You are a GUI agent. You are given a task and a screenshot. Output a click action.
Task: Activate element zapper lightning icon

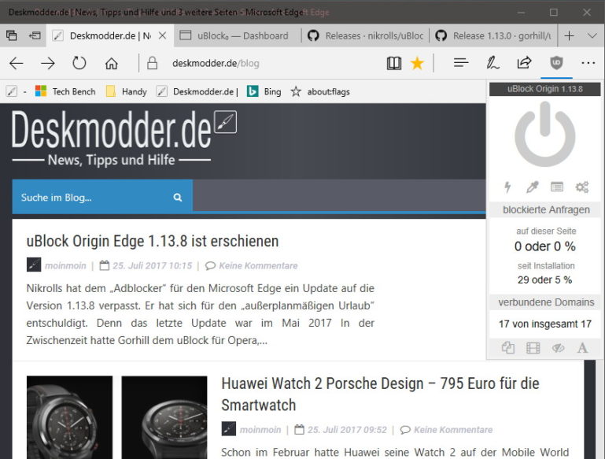[507, 187]
